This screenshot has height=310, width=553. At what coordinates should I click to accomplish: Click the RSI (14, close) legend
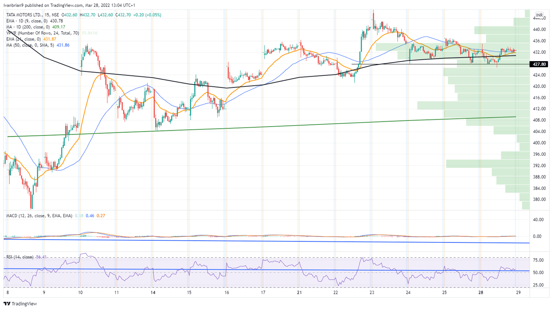pos(27,257)
